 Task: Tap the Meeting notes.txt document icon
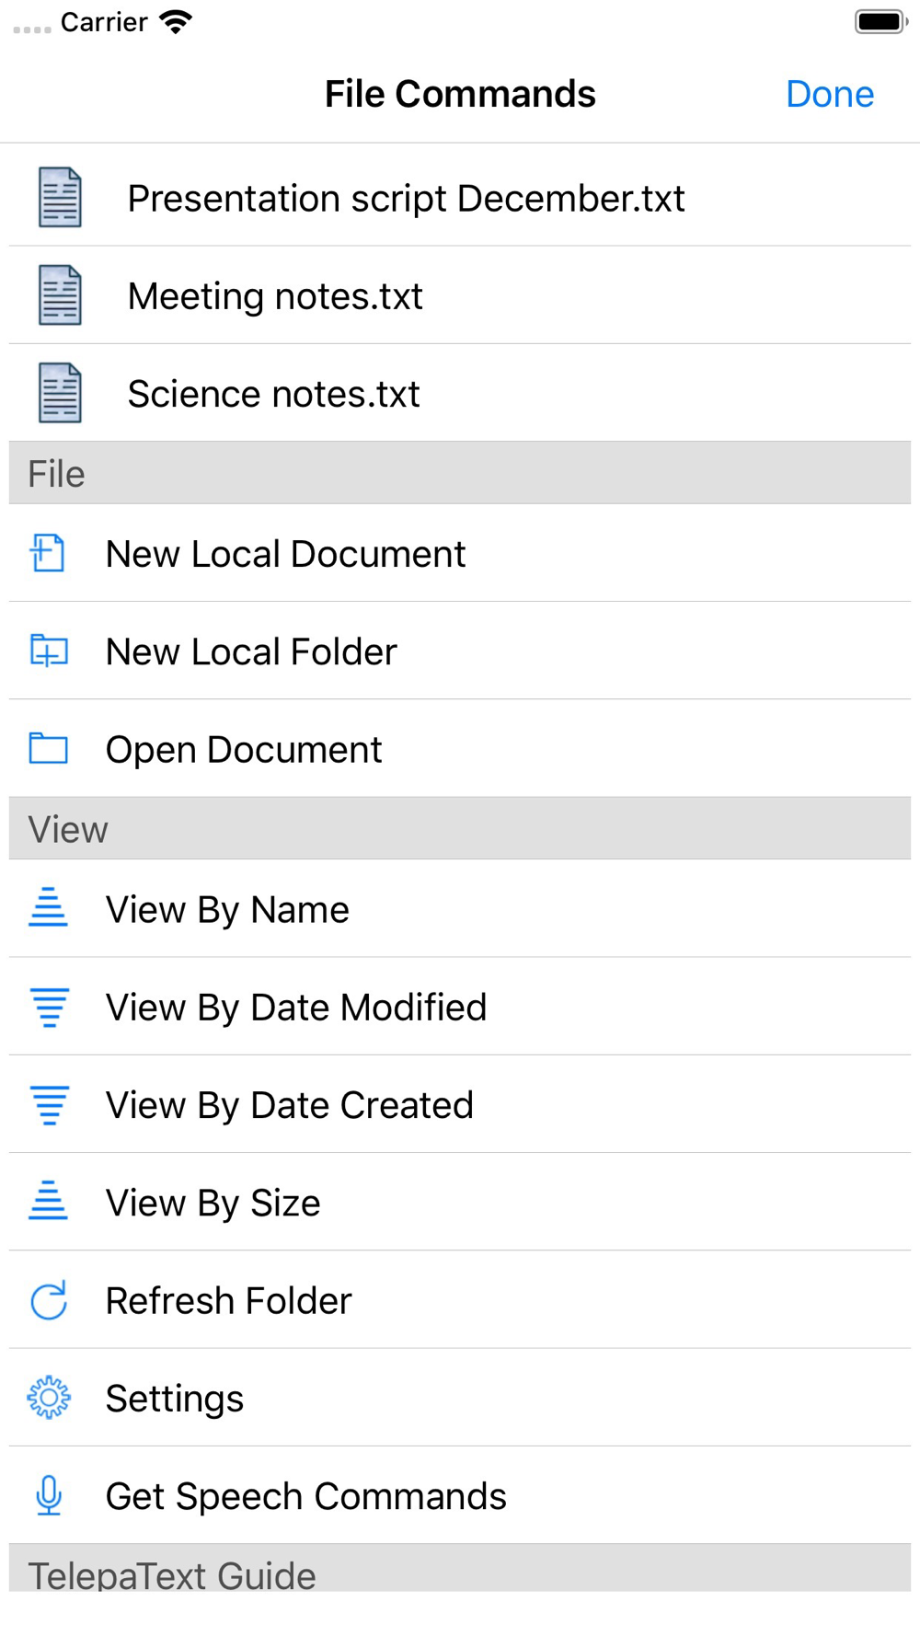[x=60, y=295]
